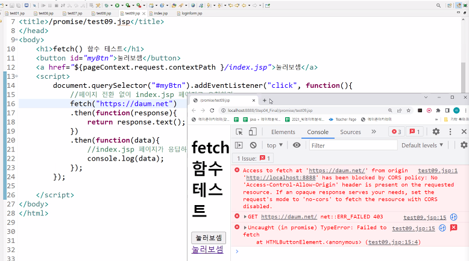Click the Chrome zoom magnifier icon in address bar
The width and height of the screenshot is (469, 261).
coord(390,111)
